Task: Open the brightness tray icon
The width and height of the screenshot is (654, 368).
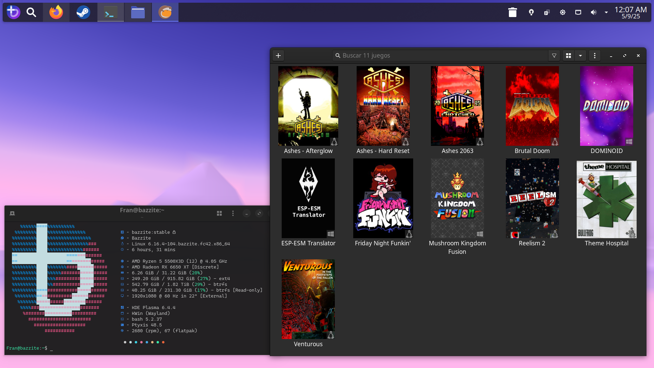Action: pos(562,13)
